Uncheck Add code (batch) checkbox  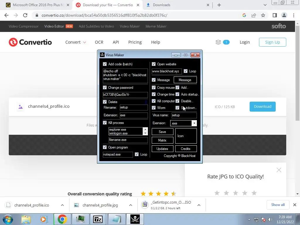point(105,64)
